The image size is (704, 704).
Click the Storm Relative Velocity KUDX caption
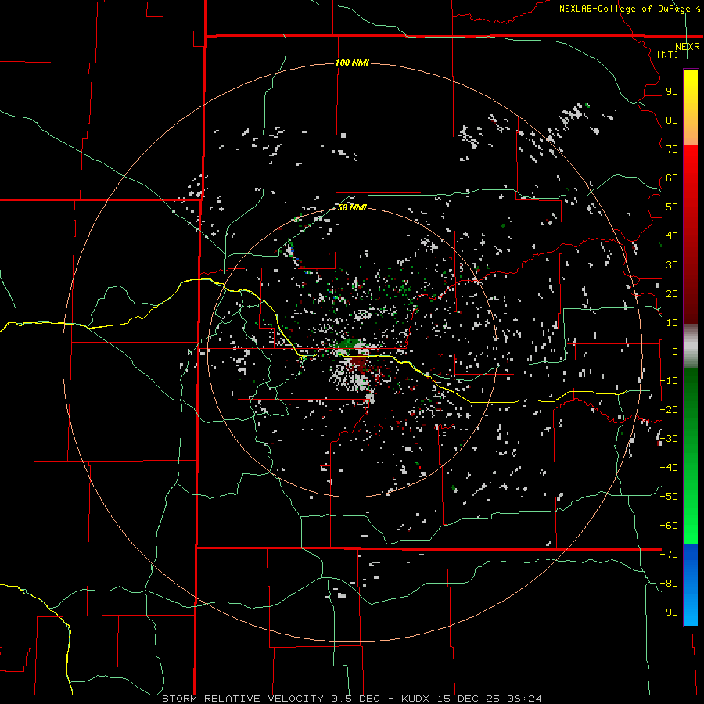coord(351,699)
